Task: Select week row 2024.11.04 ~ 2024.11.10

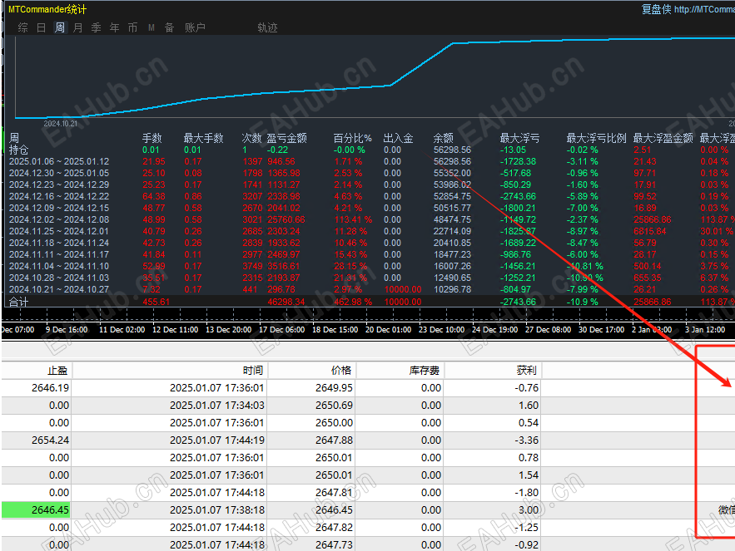Action: tap(368, 266)
